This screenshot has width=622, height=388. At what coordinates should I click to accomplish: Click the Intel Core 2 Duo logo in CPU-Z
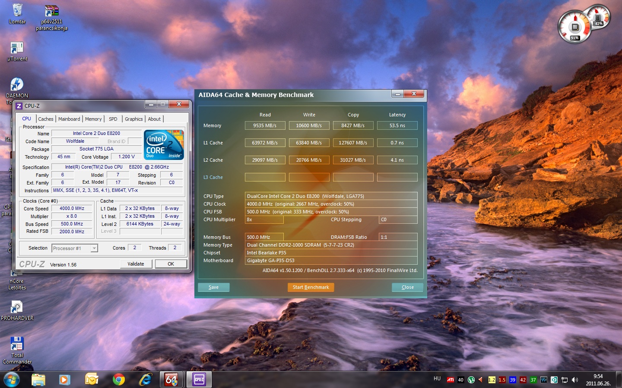[164, 144]
